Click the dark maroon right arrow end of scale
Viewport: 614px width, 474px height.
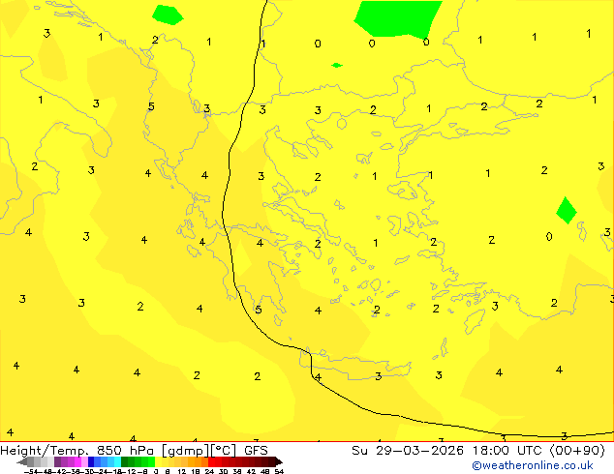point(279,461)
